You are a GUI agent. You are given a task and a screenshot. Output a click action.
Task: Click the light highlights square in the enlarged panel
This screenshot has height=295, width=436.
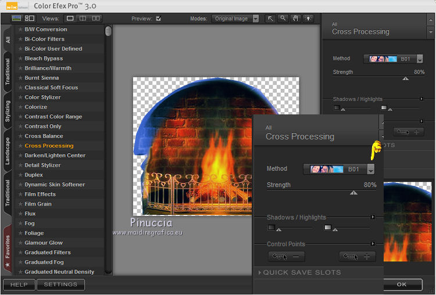click(328, 228)
